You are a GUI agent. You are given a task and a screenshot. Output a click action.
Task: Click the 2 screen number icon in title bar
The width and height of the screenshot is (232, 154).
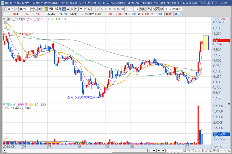pos(3,3)
